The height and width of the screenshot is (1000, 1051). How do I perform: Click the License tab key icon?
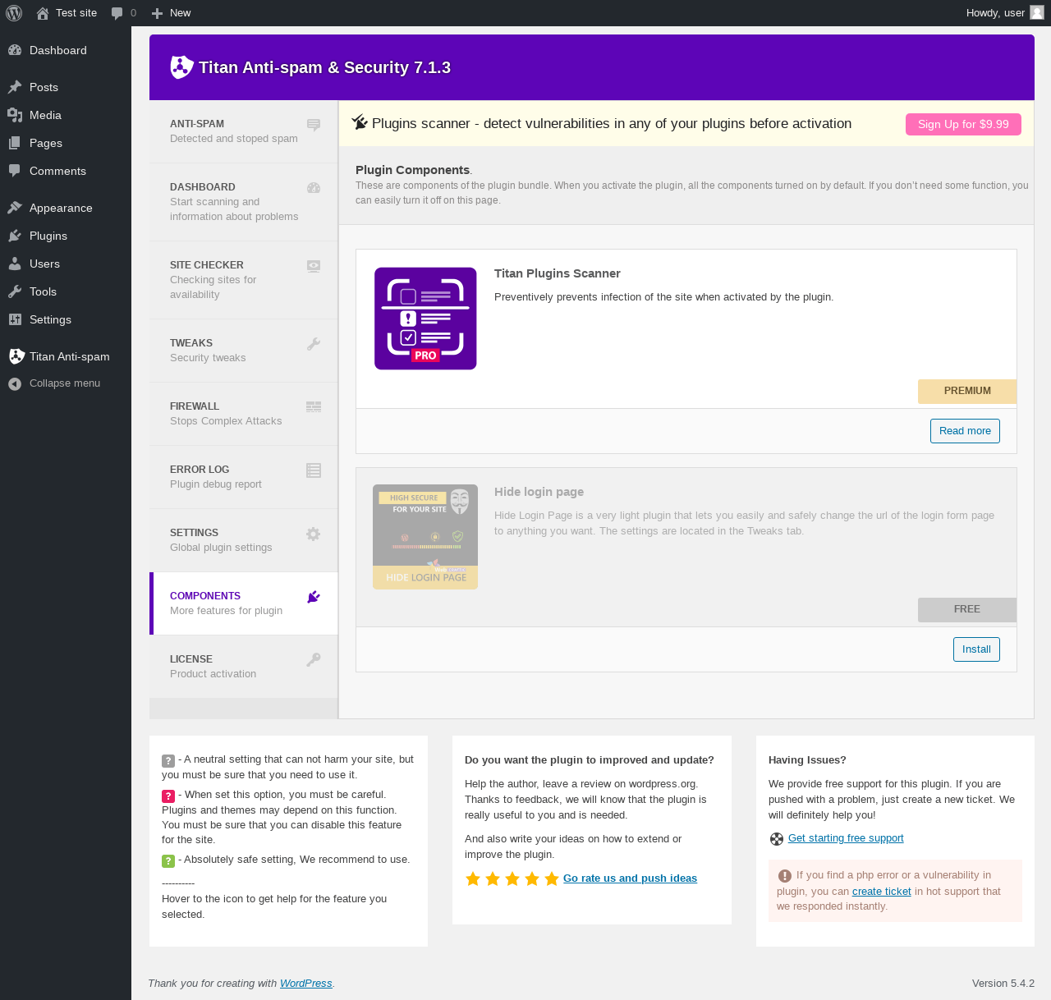(314, 659)
